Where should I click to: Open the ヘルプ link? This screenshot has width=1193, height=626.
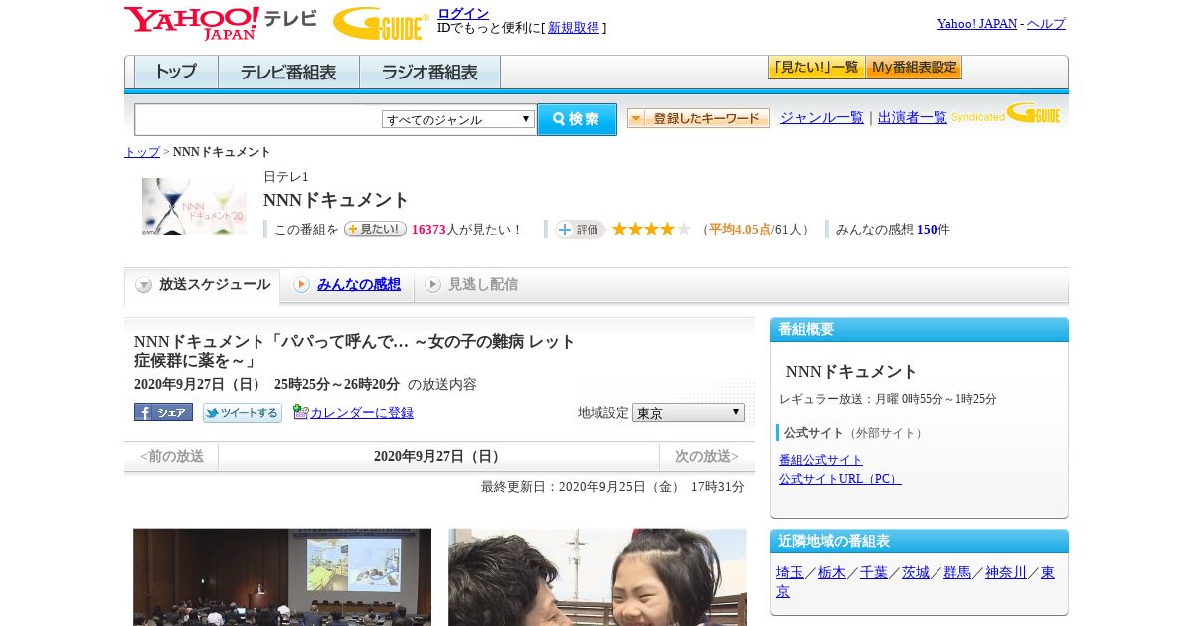pos(1046,24)
